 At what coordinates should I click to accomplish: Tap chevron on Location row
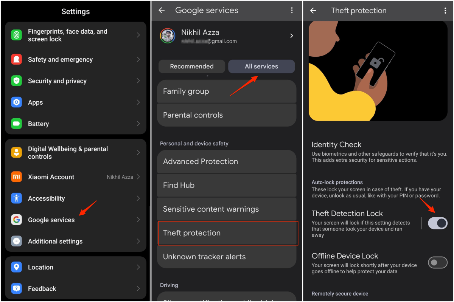[x=138, y=267]
